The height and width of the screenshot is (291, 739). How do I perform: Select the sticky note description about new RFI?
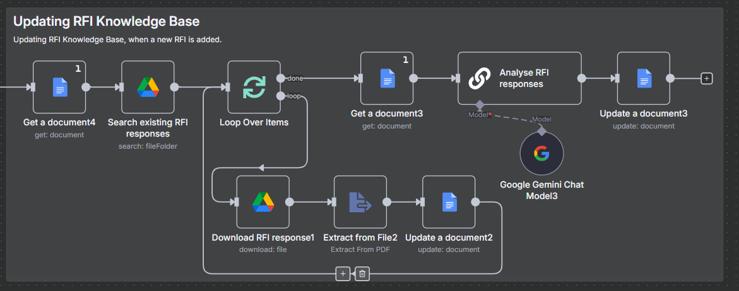point(117,40)
